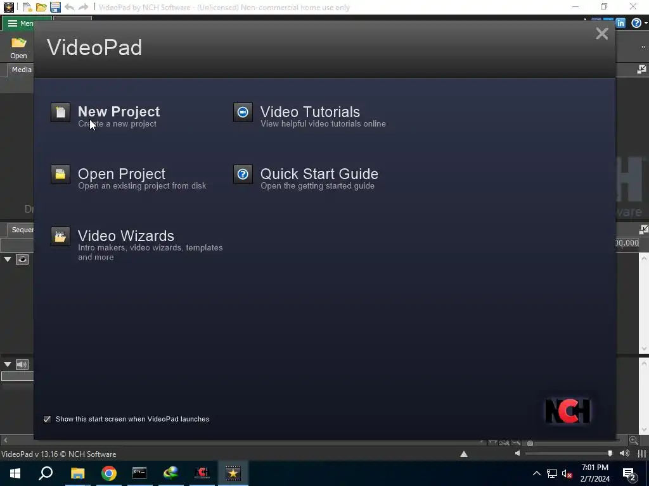Click VideoPad app icon in title bar
Viewport: 649px width, 486px height.
[x=8, y=7]
